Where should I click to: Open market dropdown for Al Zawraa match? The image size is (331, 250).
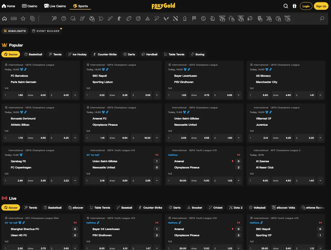click(320, 181)
